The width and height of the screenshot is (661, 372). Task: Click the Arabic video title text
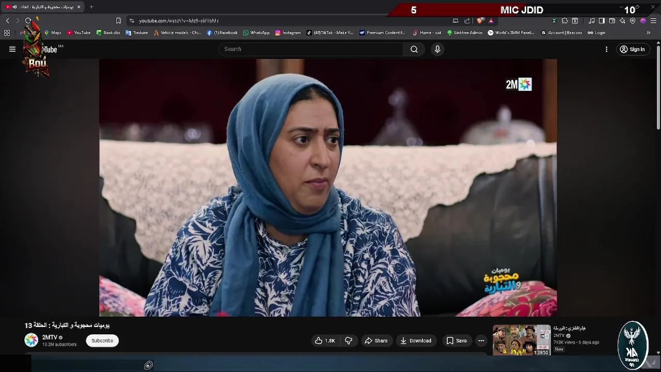[67, 326]
